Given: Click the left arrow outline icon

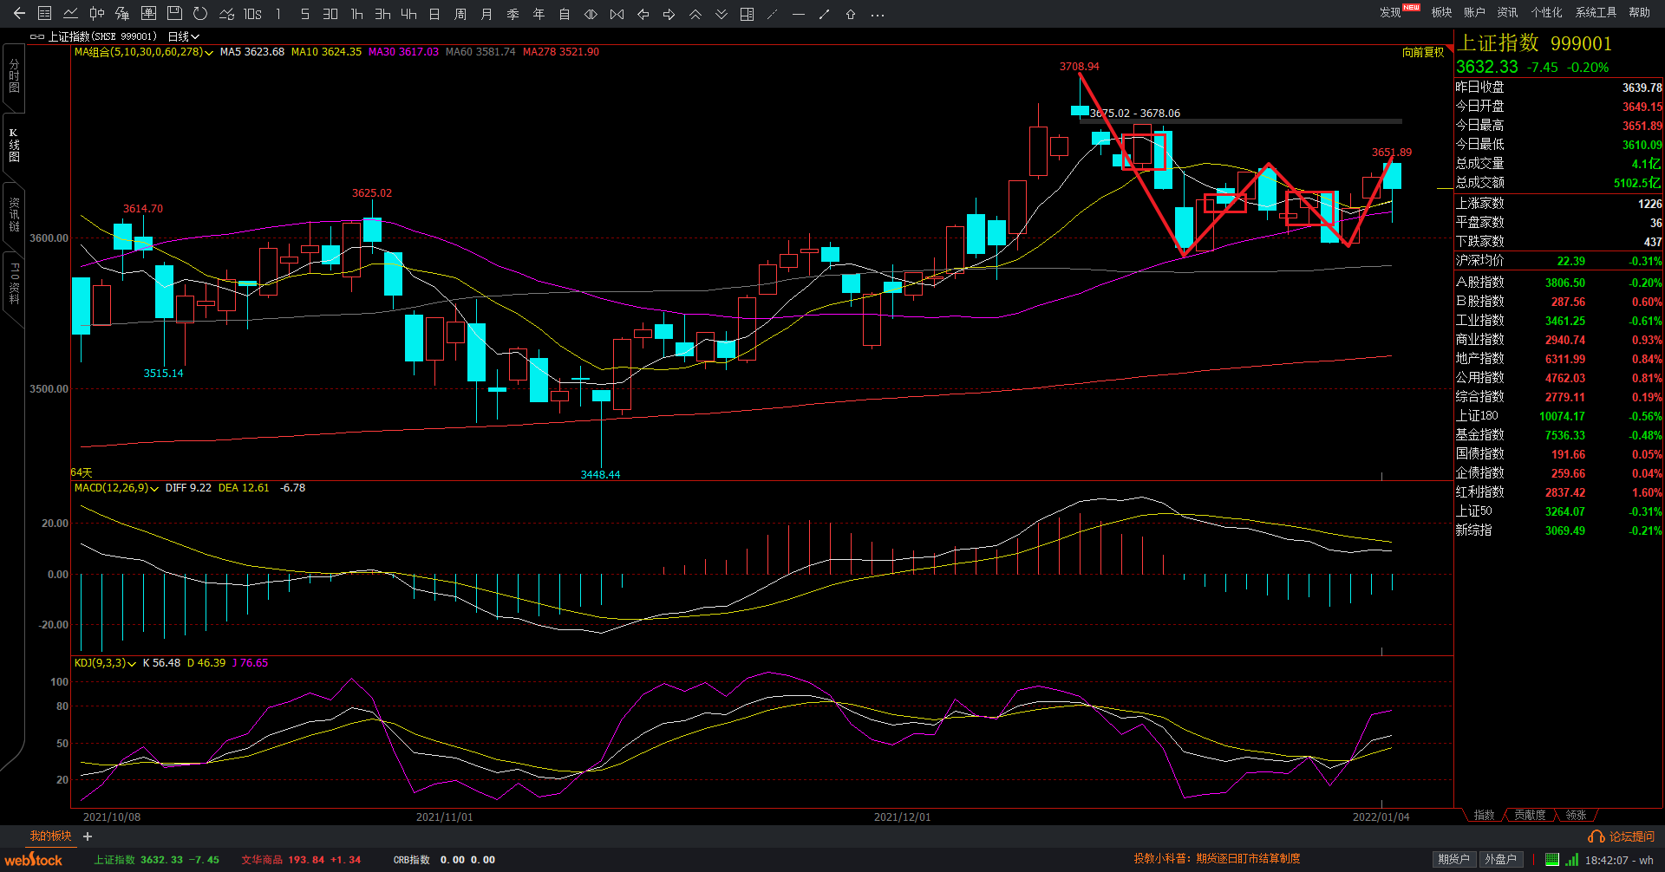Looking at the screenshot, I should (x=643, y=14).
